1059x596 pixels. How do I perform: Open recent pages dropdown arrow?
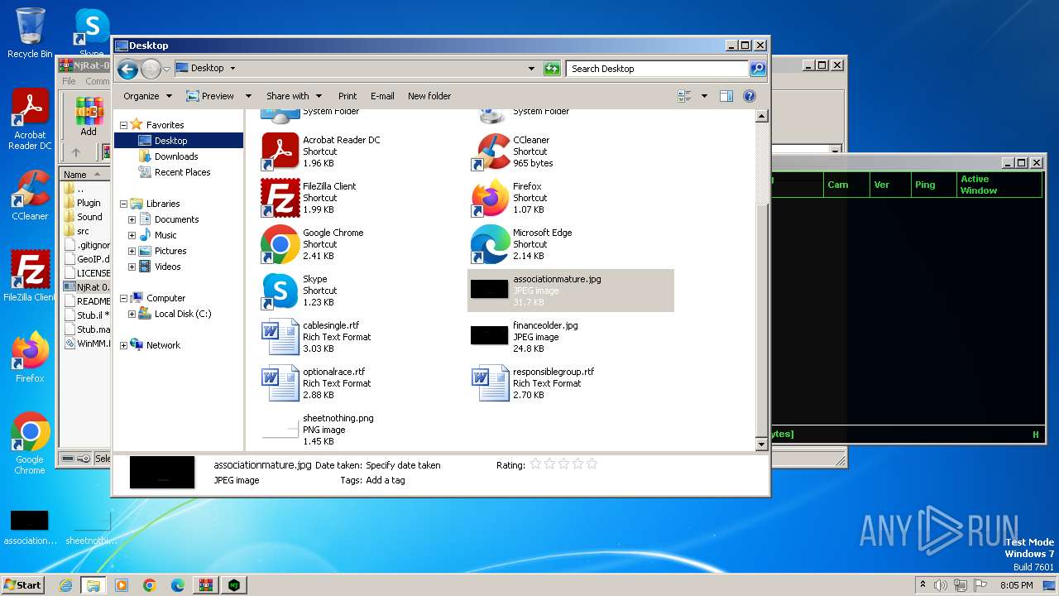click(x=167, y=70)
